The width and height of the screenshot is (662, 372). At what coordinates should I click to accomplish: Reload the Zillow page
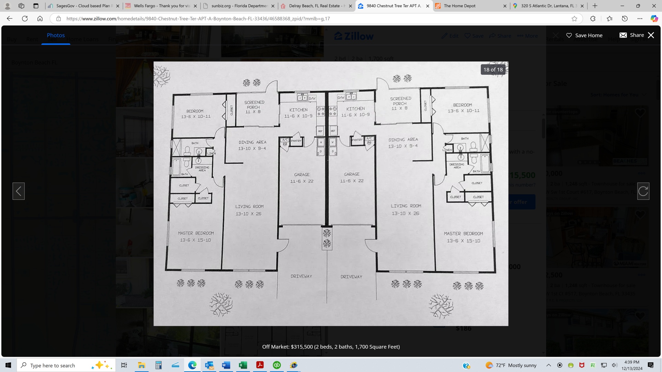click(x=25, y=19)
